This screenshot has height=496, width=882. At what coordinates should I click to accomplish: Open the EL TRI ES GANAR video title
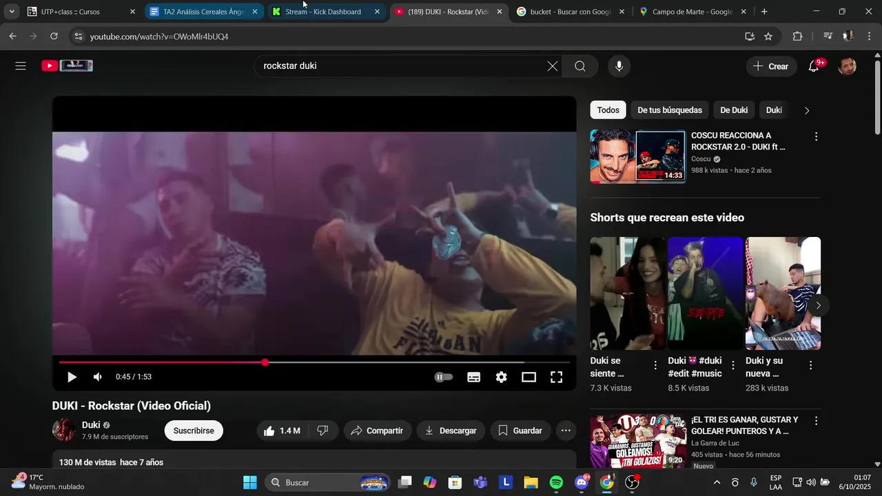(x=745, y=426)
